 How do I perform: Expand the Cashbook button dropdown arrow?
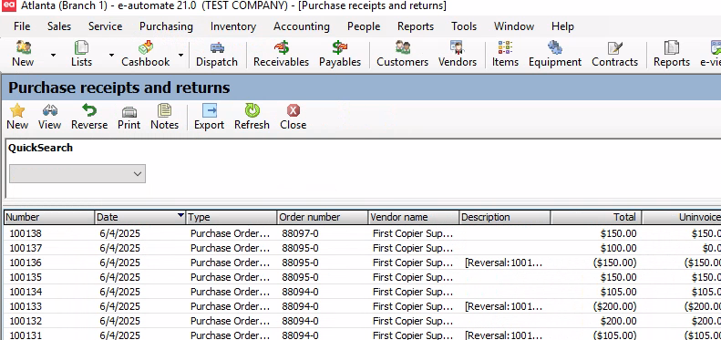click(x=180, y=55)
